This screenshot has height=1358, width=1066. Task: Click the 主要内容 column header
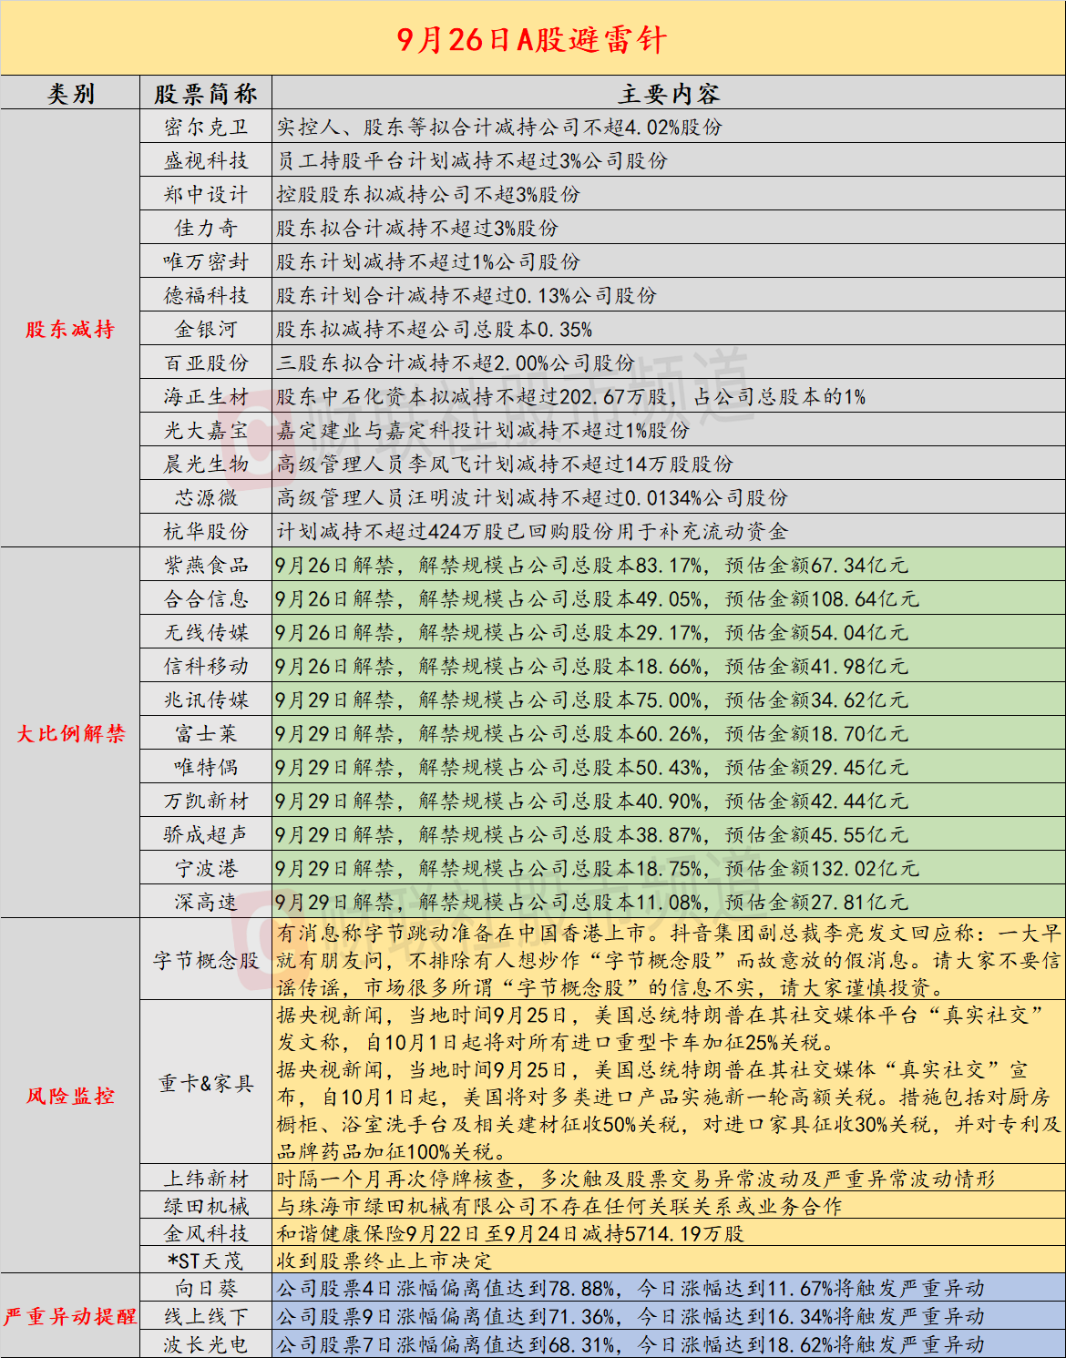pyautogui.click(x=669, y=93)
